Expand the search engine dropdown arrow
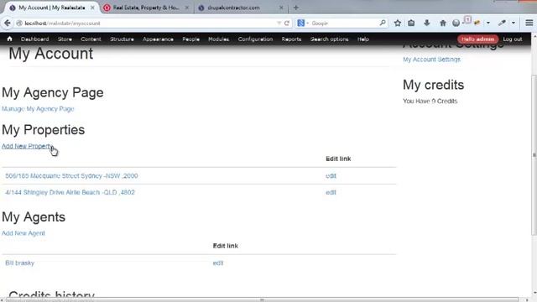The width and height of the screenshot is (537, 302). click(308, 23)
